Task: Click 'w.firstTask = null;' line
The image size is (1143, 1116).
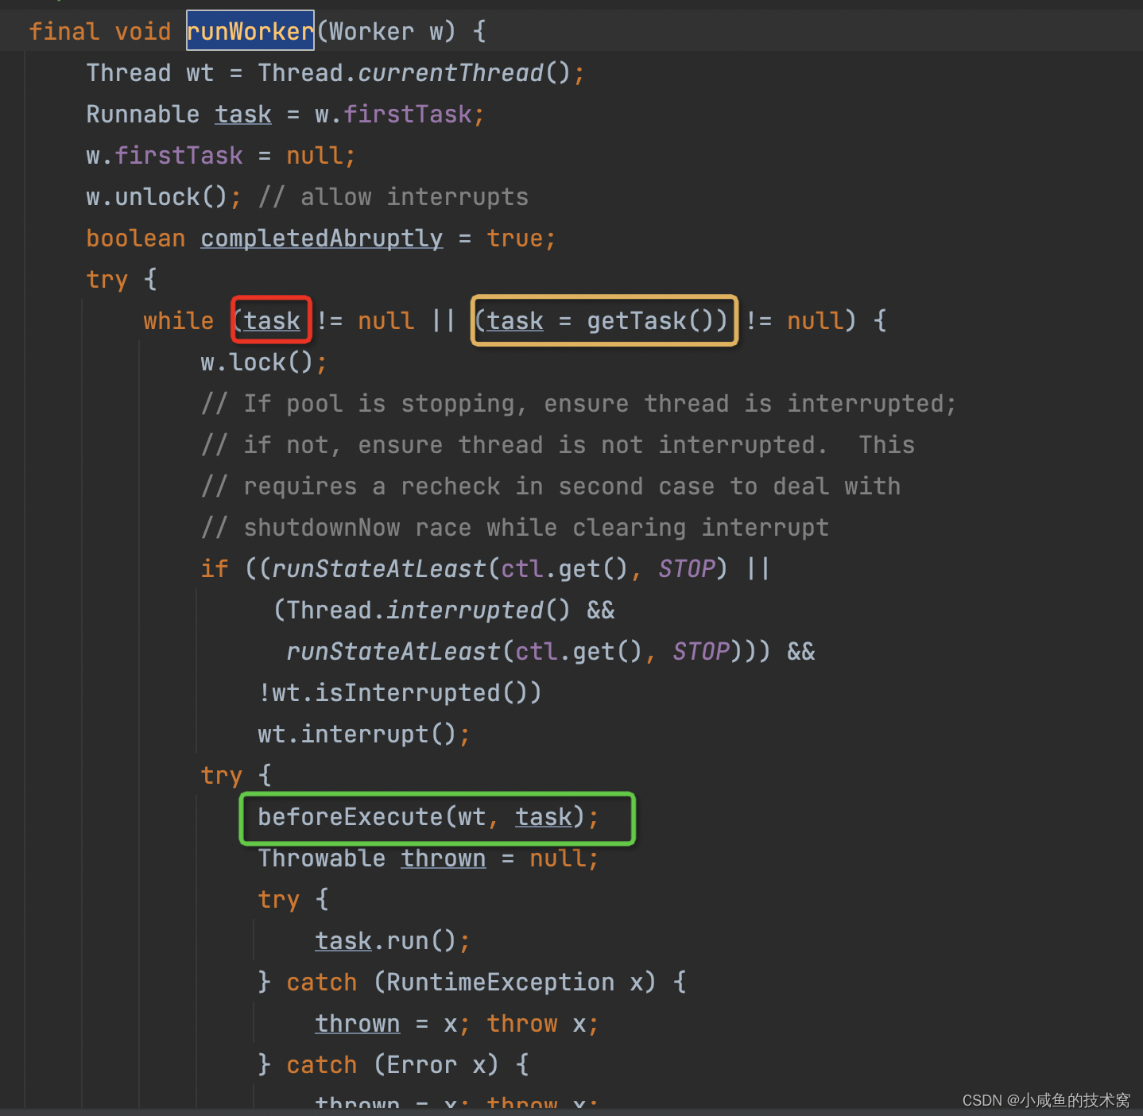Action: [x=221, y=156]
